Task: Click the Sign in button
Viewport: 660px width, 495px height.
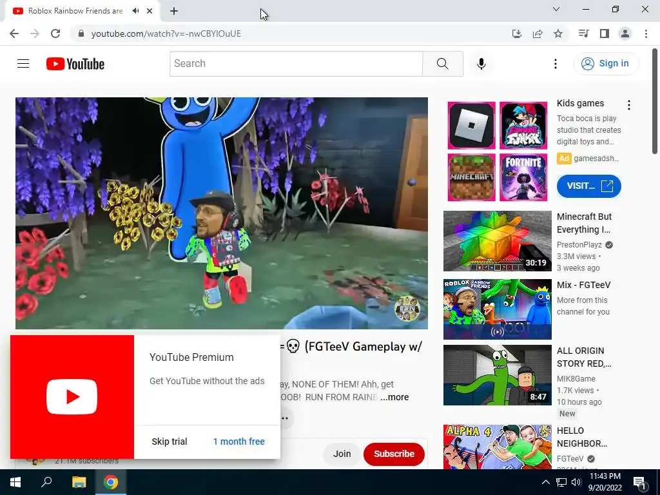Action: pos(606,64)
